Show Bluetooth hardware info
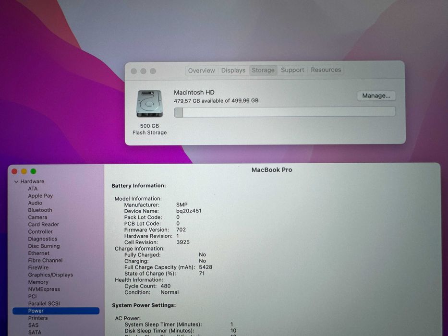 (x=40, y=210)
